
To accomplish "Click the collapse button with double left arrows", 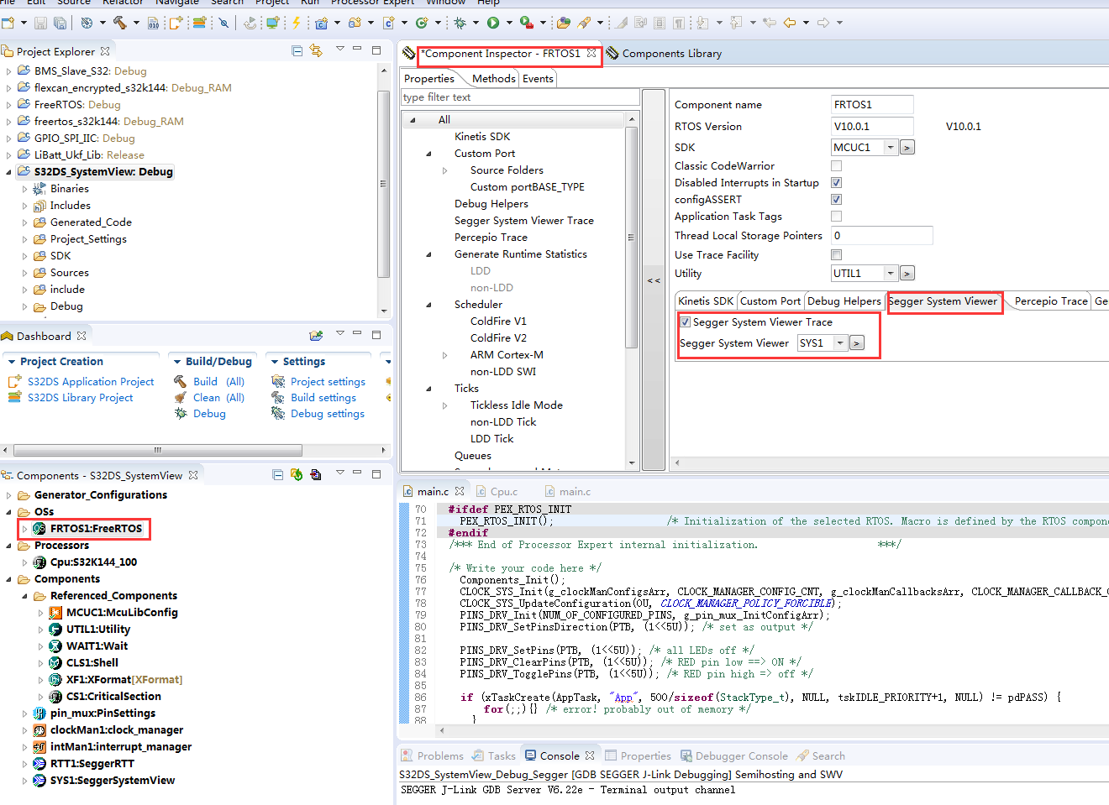I will [x=654, y=280].
